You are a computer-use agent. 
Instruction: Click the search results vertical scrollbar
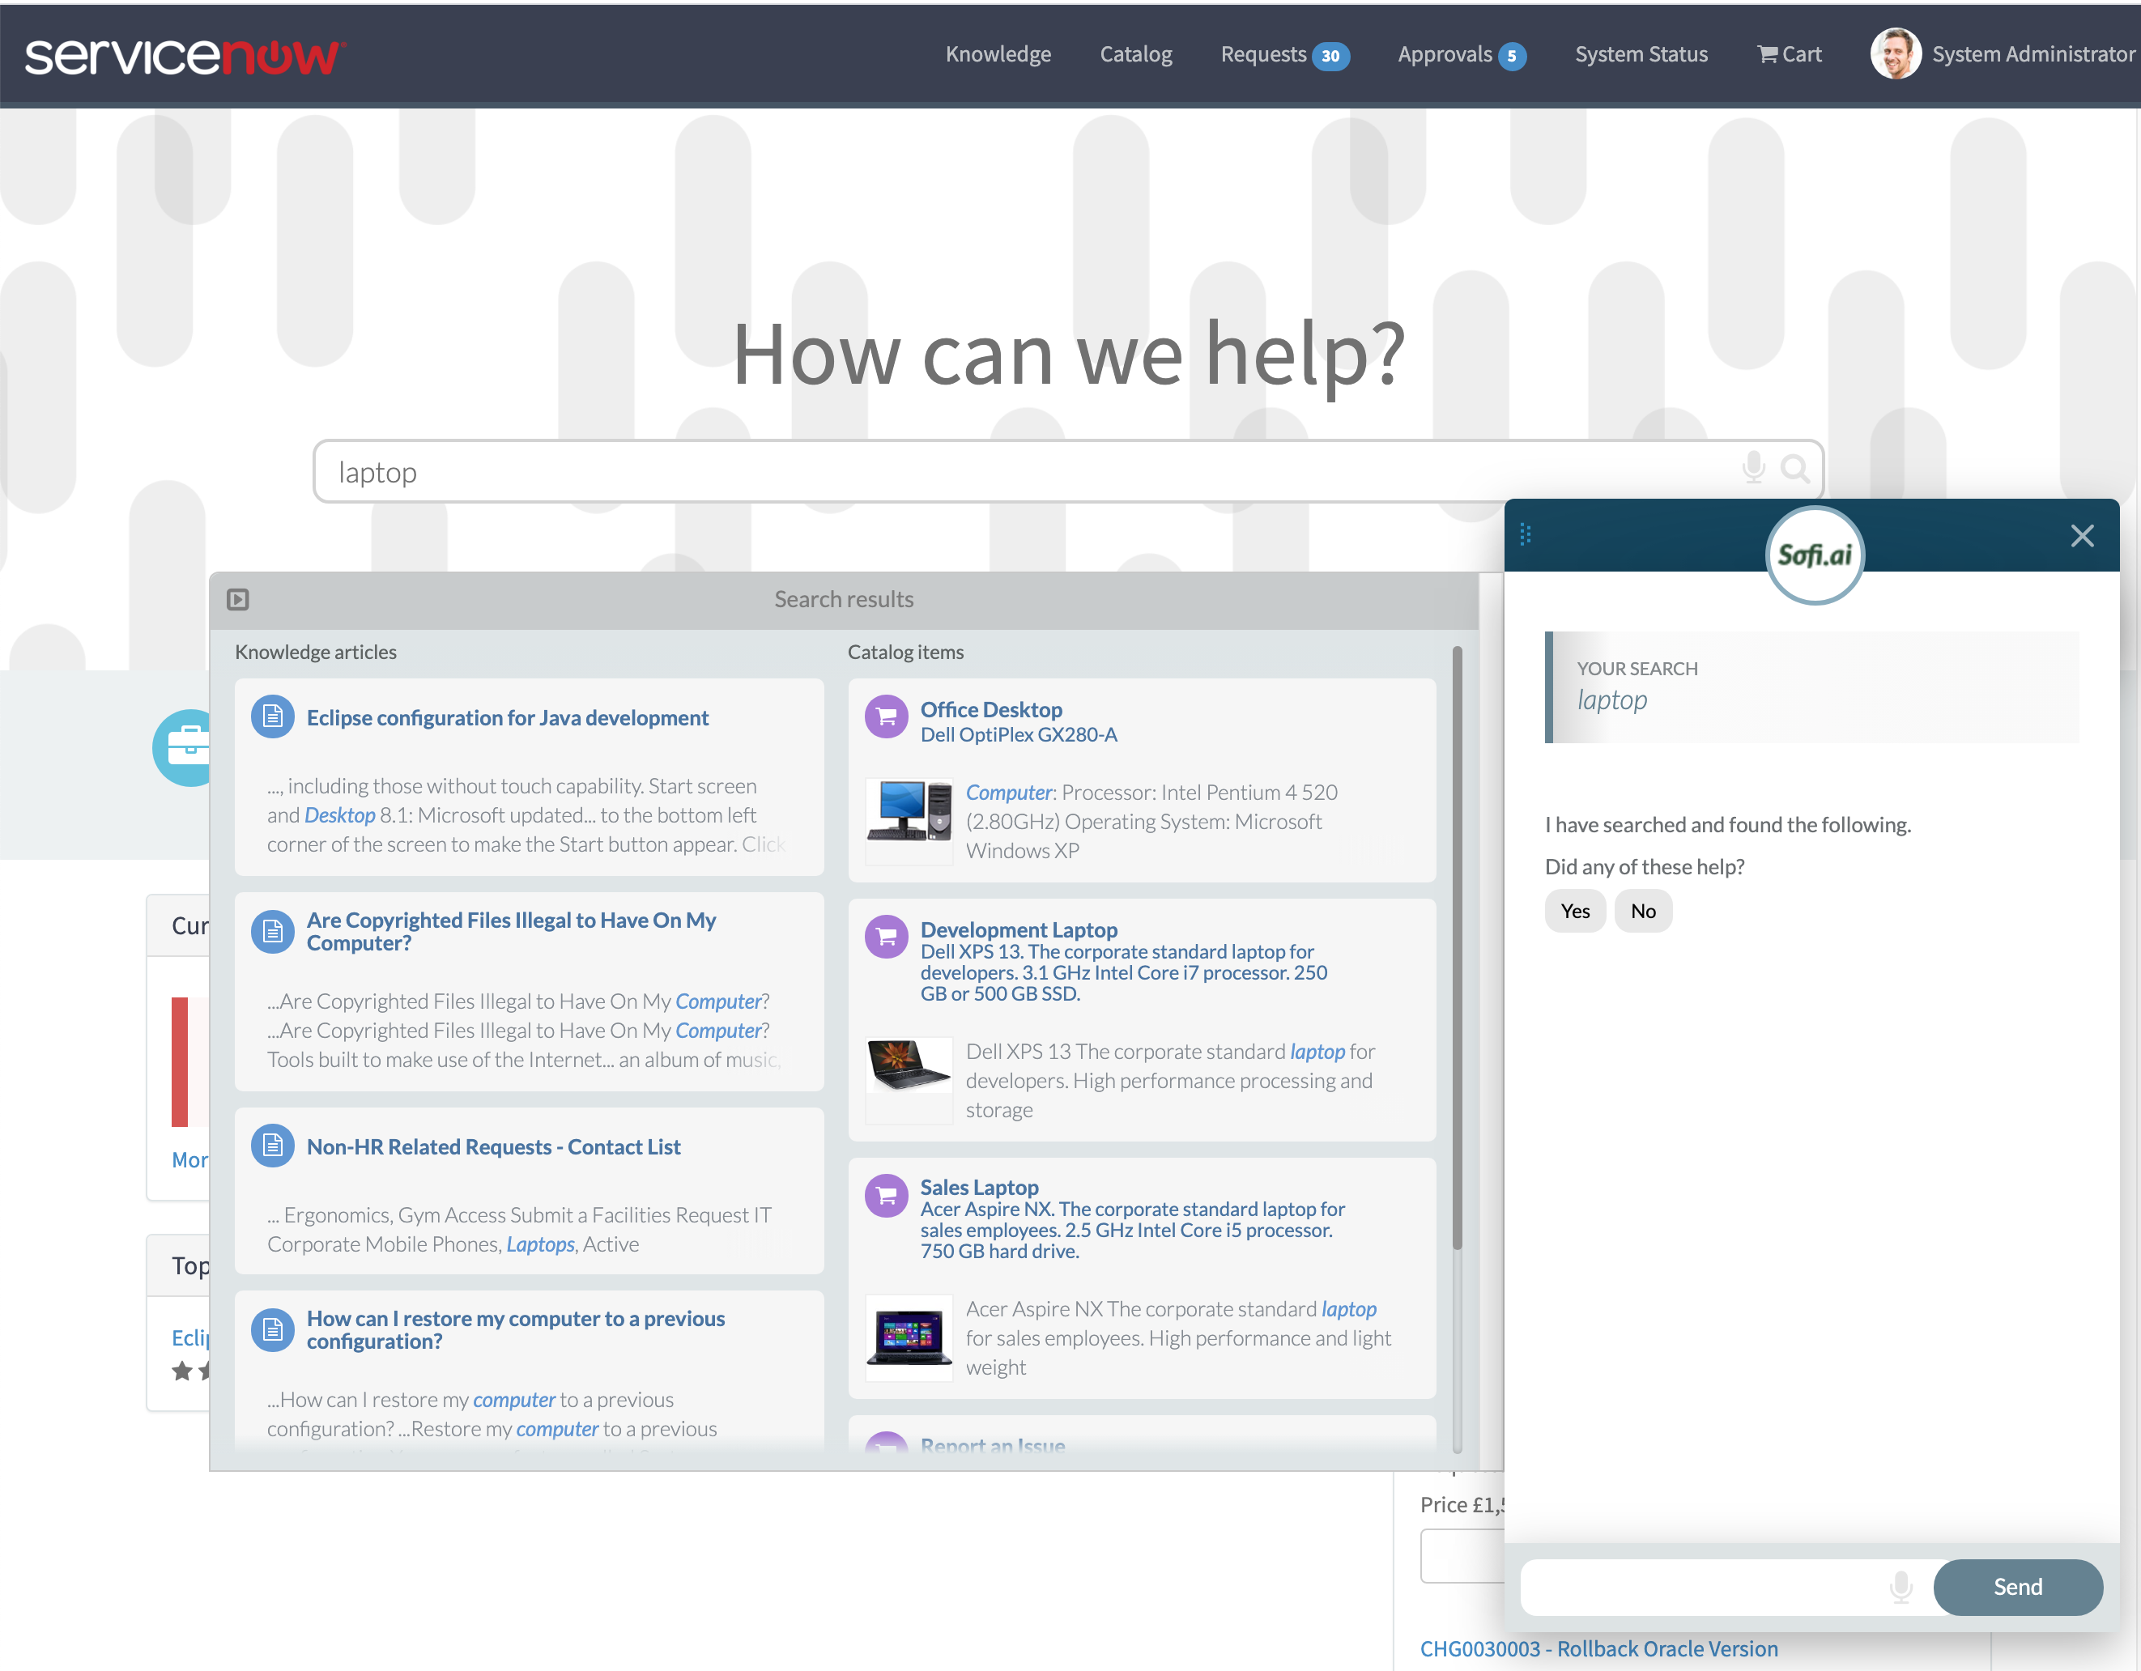[x=1457, y=950]
